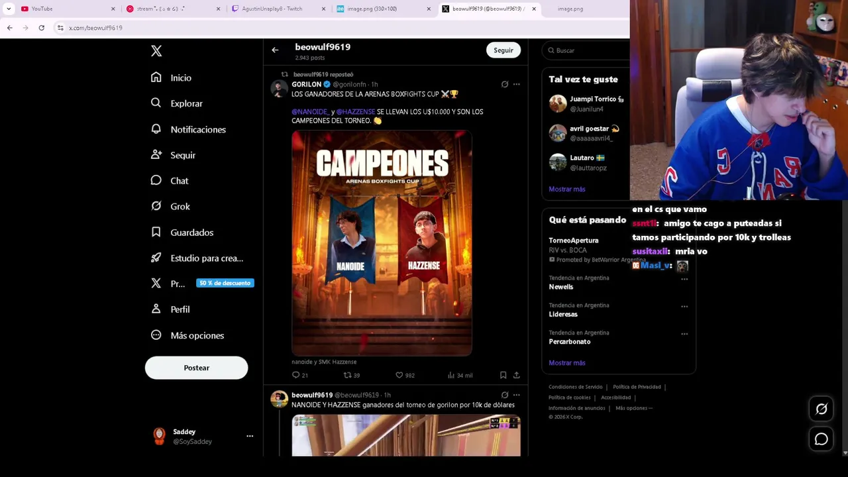Open options for Lideresas trend
The width and height of the screenshot is (848, 477).
[684, 306]
